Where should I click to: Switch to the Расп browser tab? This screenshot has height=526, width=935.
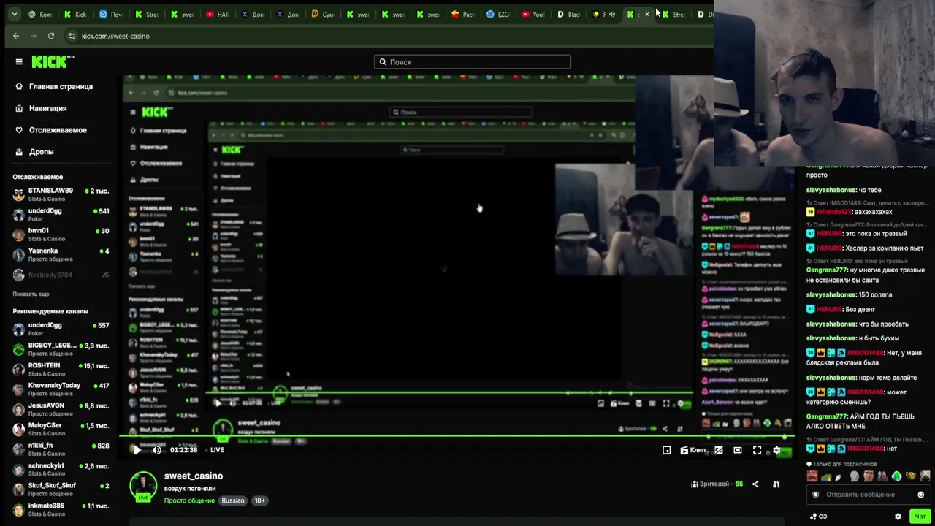(463, 15)
